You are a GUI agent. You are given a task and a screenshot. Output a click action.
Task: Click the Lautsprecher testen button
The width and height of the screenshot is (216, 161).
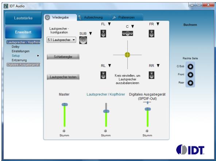click(x=63, y=77)
